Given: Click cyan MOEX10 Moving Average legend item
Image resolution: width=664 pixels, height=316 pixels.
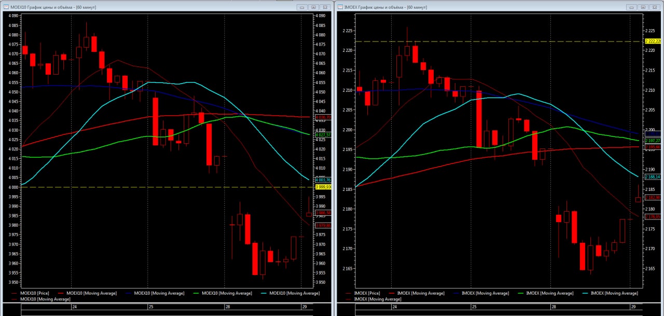Looking at the screenshot, I should (x=295, y=293).
